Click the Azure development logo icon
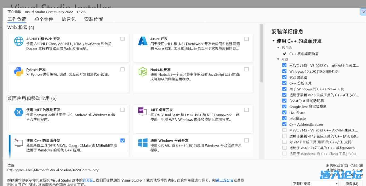The image size is (366, 186). point(143,41)
